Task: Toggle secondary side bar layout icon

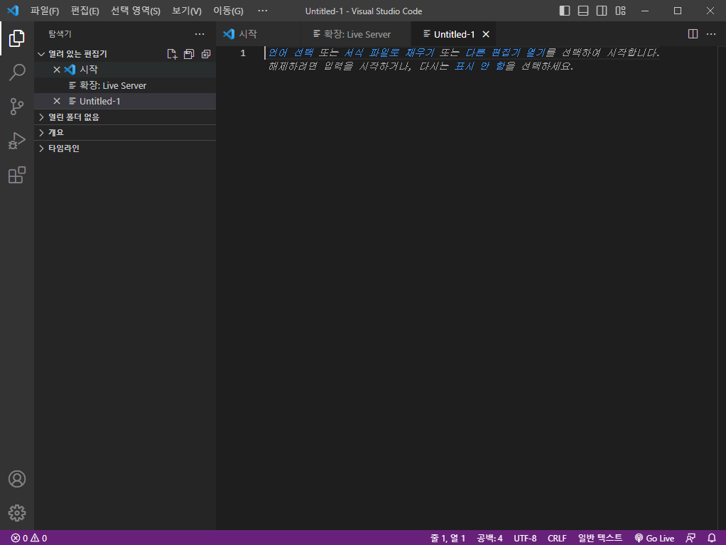Action: [602, 11]
